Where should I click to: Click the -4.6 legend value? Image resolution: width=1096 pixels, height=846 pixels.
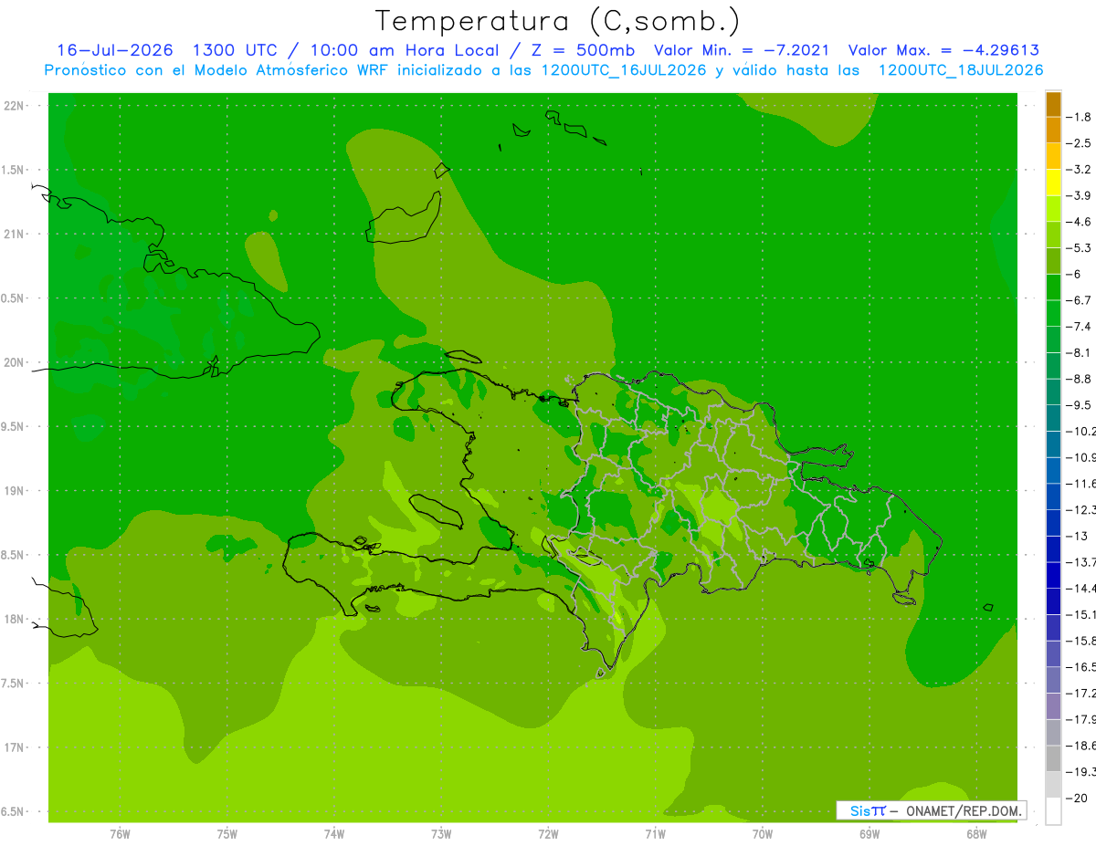(1080, 222)
